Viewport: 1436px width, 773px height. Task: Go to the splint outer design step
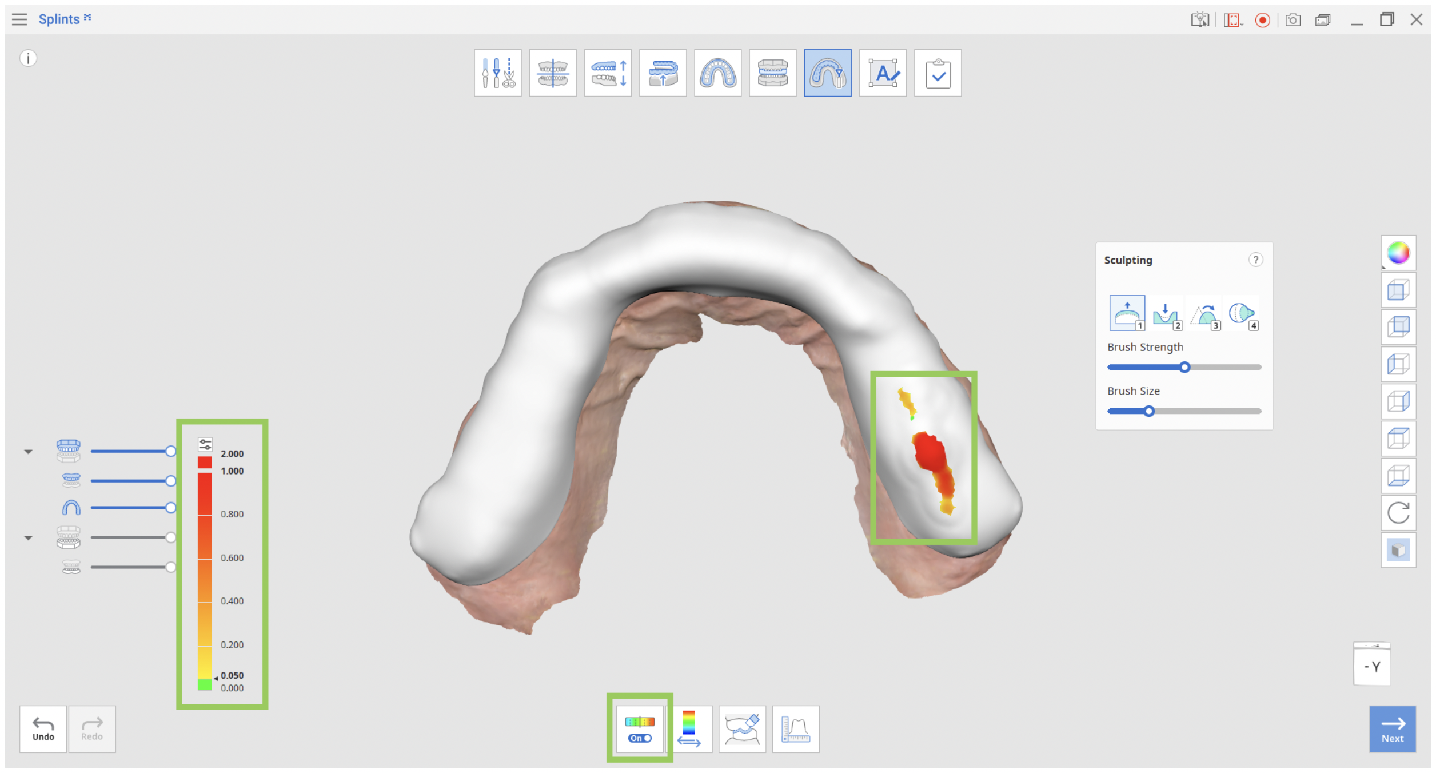(717, 73)
